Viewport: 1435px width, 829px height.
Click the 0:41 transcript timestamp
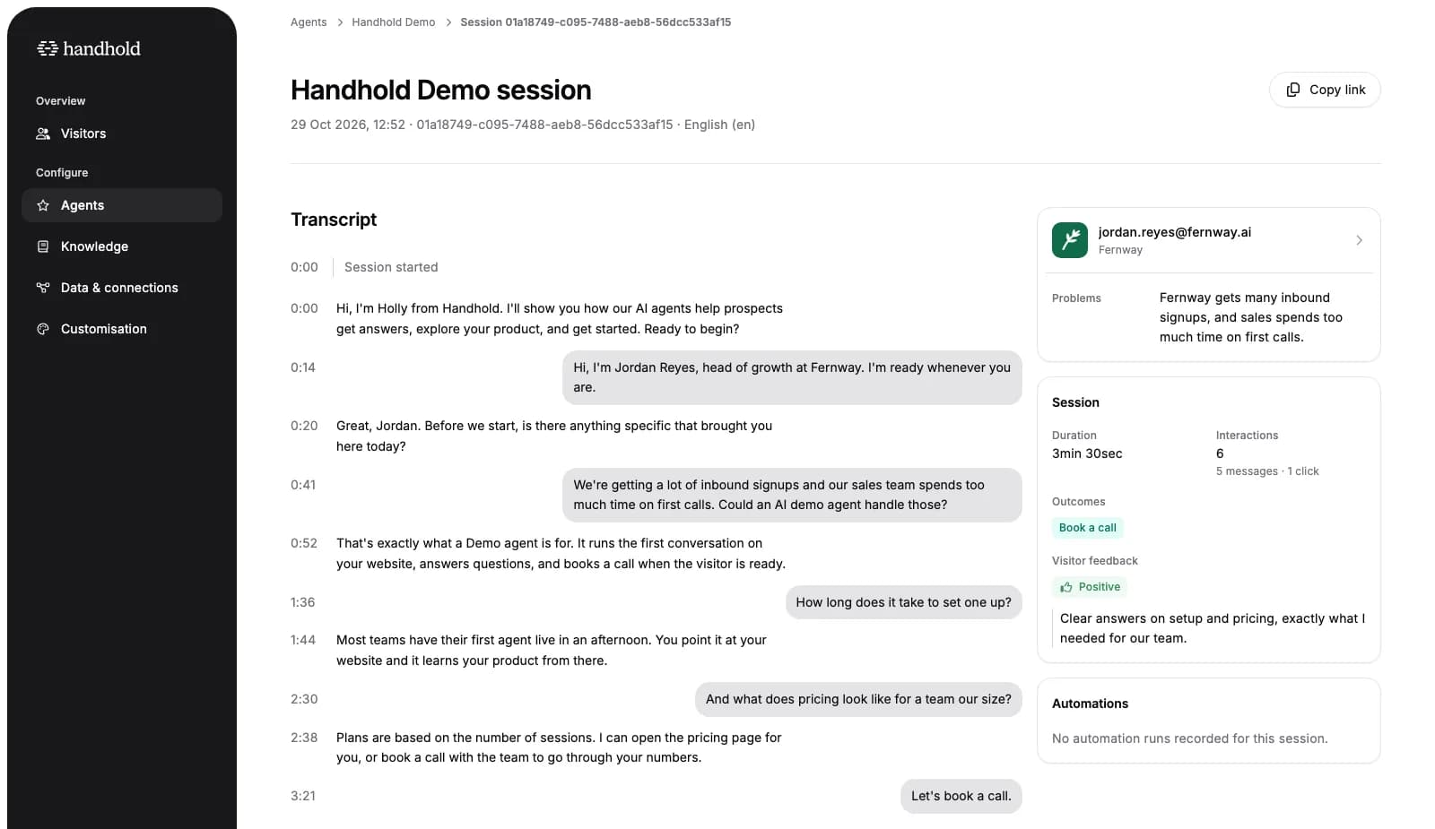click(303, 485)
